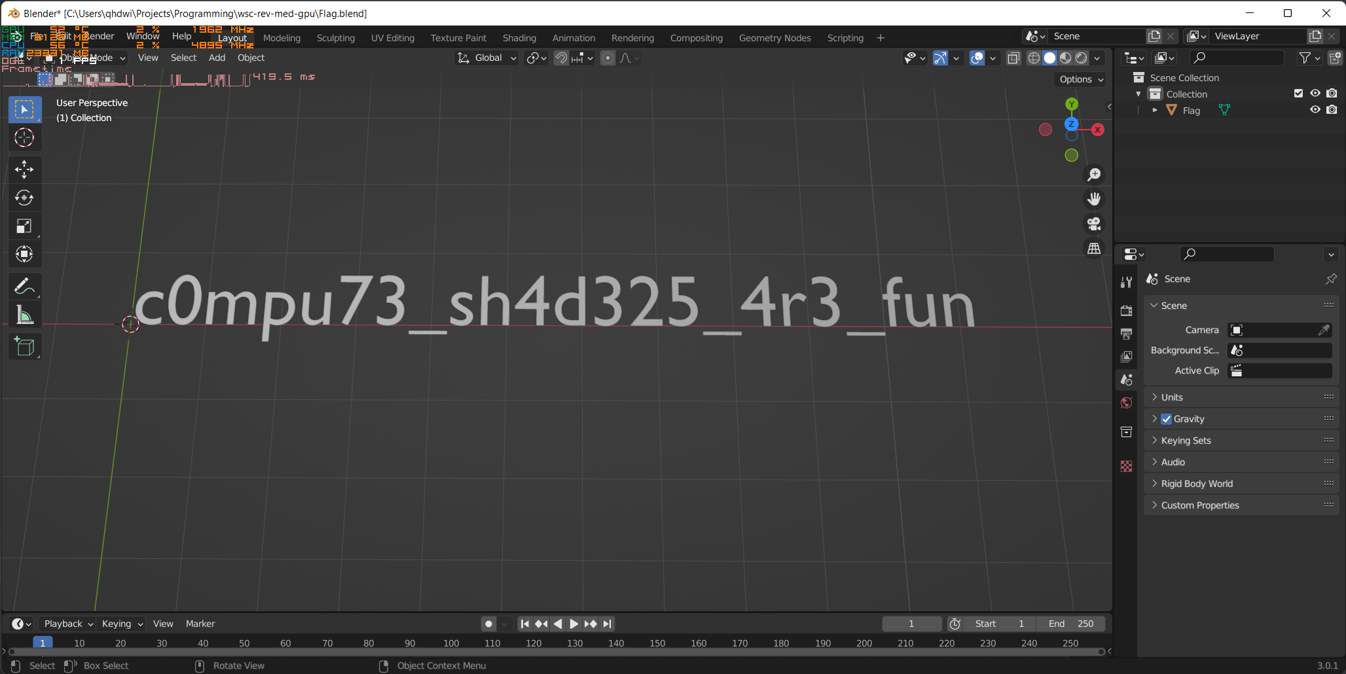This screenshot has height=674, width=1346.
Task: Open the World properties tab
Action: click(x=1126, y=402)
